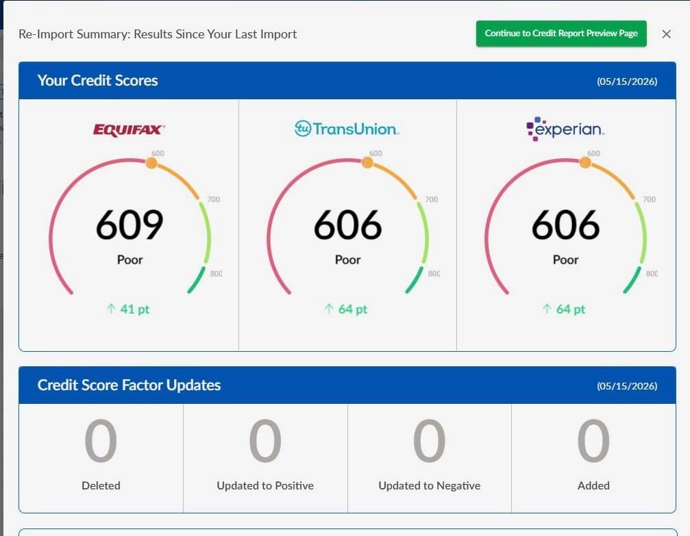The image size is (690, 536).
Task: Click the TransUnion gauge orange marker dot
Action: pyautogui.click(x=367, y=163)
